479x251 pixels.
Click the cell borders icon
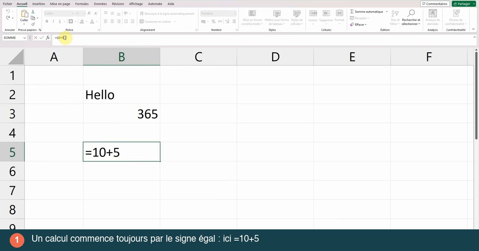(70, 22)
